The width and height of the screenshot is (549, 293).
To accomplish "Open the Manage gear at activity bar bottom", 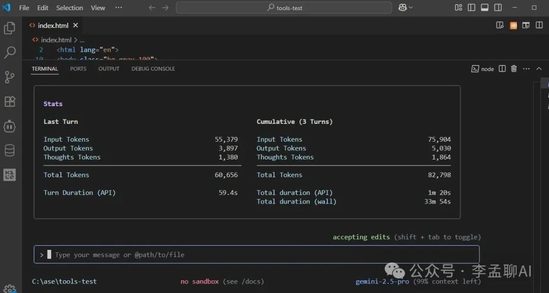I will (x=10, y=289).
